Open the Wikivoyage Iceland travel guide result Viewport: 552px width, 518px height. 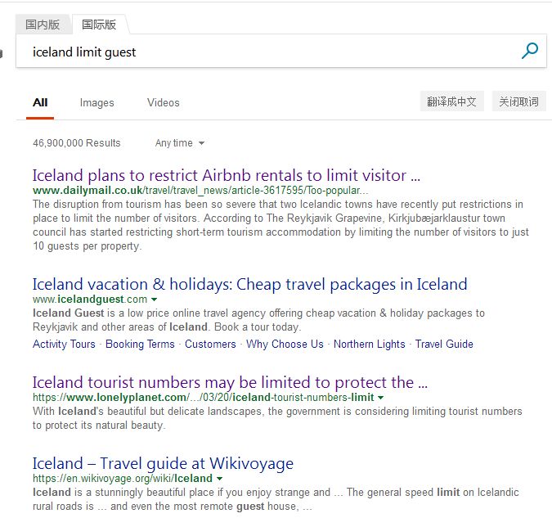coord(163,463)
